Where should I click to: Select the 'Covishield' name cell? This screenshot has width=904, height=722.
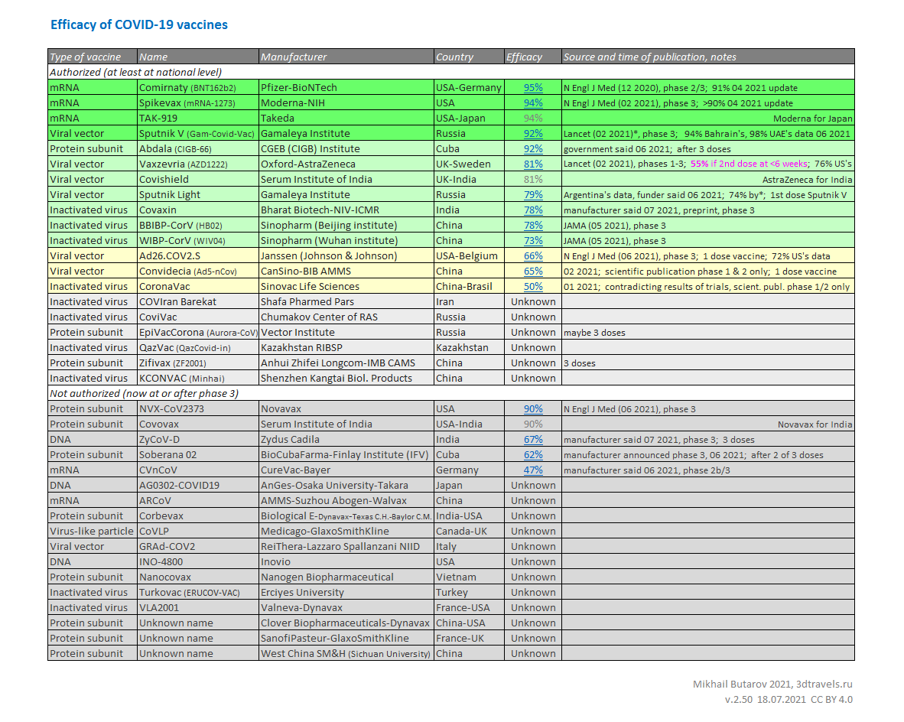[x=198, y=179]
